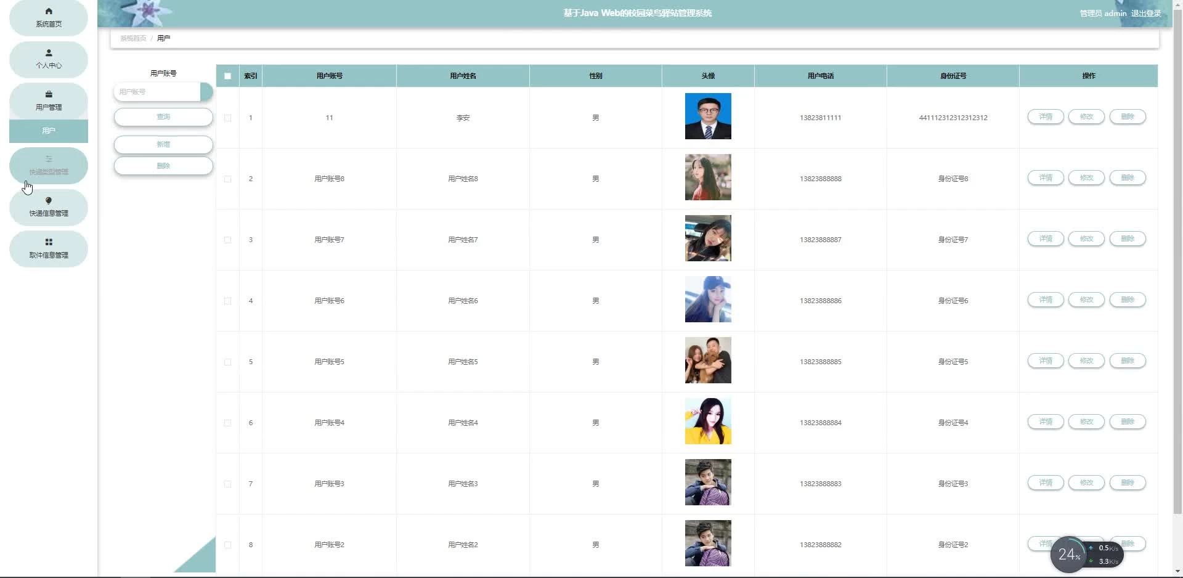Open 个人中心 person icon menu

(x=49, y=59)
